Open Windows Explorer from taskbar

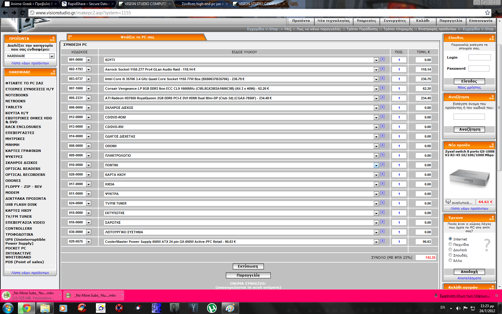(45, 308)
